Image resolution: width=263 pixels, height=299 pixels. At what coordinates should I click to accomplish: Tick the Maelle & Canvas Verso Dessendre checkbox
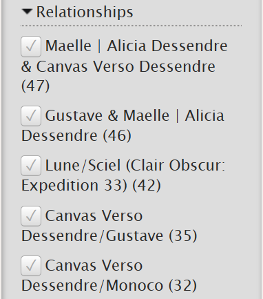(31, 46)
